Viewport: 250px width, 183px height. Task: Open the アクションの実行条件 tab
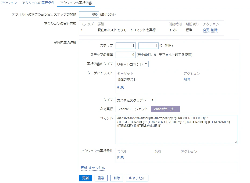point(38,3)
